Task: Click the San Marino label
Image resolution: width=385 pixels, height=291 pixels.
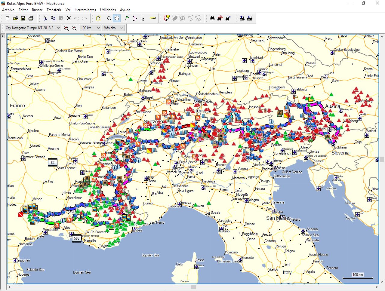Action: click(278, 218)
